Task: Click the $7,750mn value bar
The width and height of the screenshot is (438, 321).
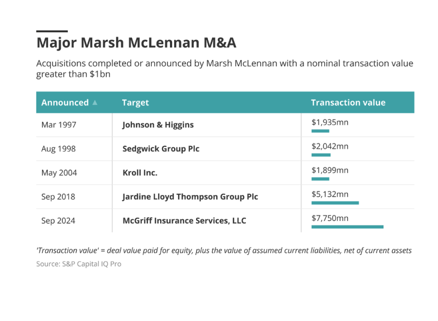Action: pyautogui.click(x=347, y=227)
